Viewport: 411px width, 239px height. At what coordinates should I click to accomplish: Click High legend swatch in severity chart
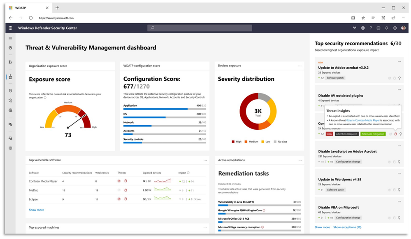[233, 142]
